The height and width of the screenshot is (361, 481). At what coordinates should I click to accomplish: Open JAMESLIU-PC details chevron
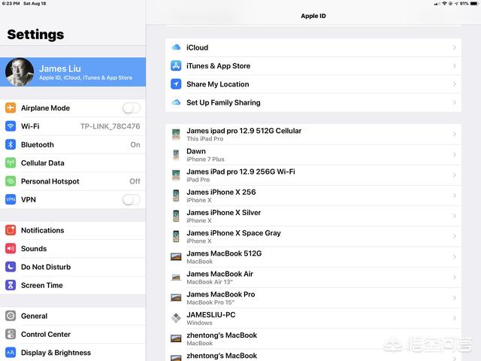(455, 318)
